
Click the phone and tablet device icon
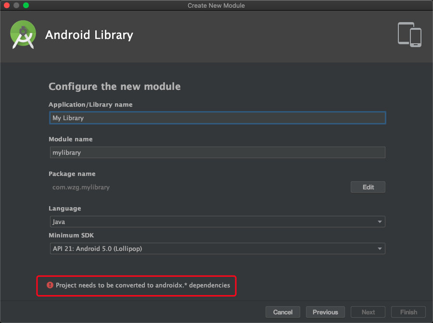coord(409,35)
